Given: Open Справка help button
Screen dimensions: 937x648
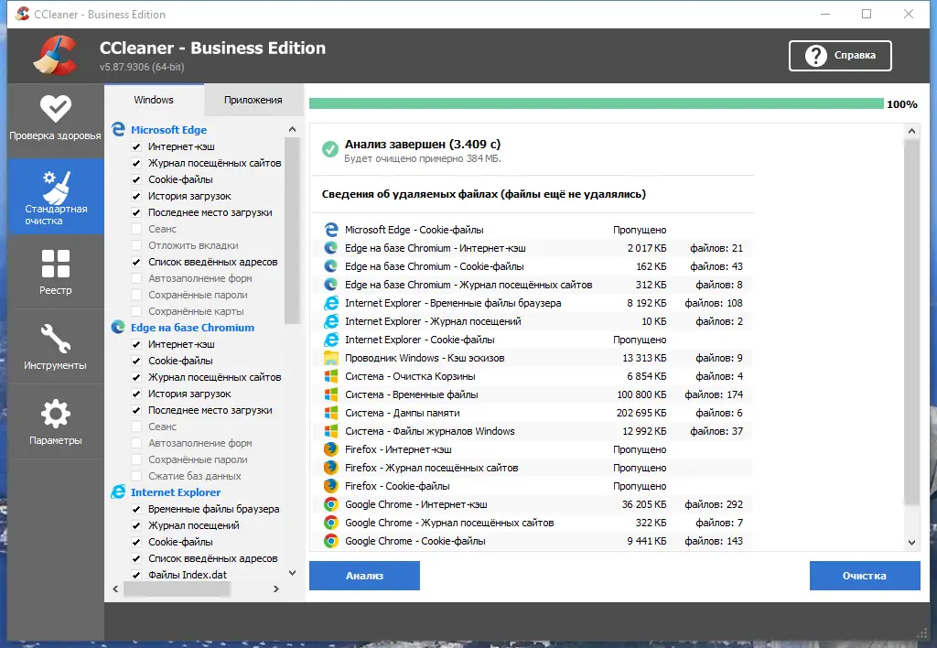Looking at the screenshot, I should (x=840, y=56).
